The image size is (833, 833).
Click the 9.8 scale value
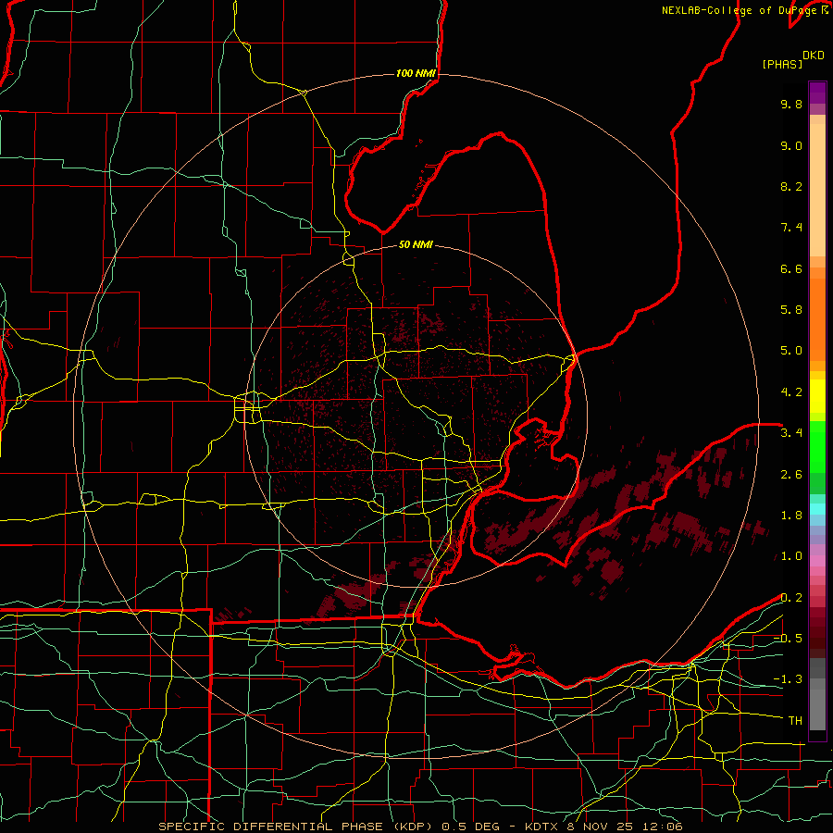(x=791, y=104)
